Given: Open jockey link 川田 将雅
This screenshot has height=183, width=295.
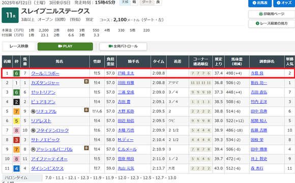Looking at the screenshot, I should point(126,83).
